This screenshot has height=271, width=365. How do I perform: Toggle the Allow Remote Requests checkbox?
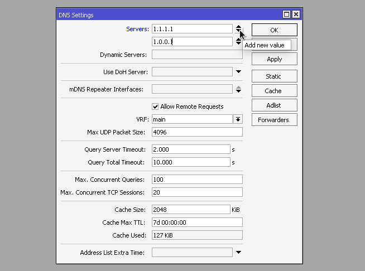tap(156, 107)
